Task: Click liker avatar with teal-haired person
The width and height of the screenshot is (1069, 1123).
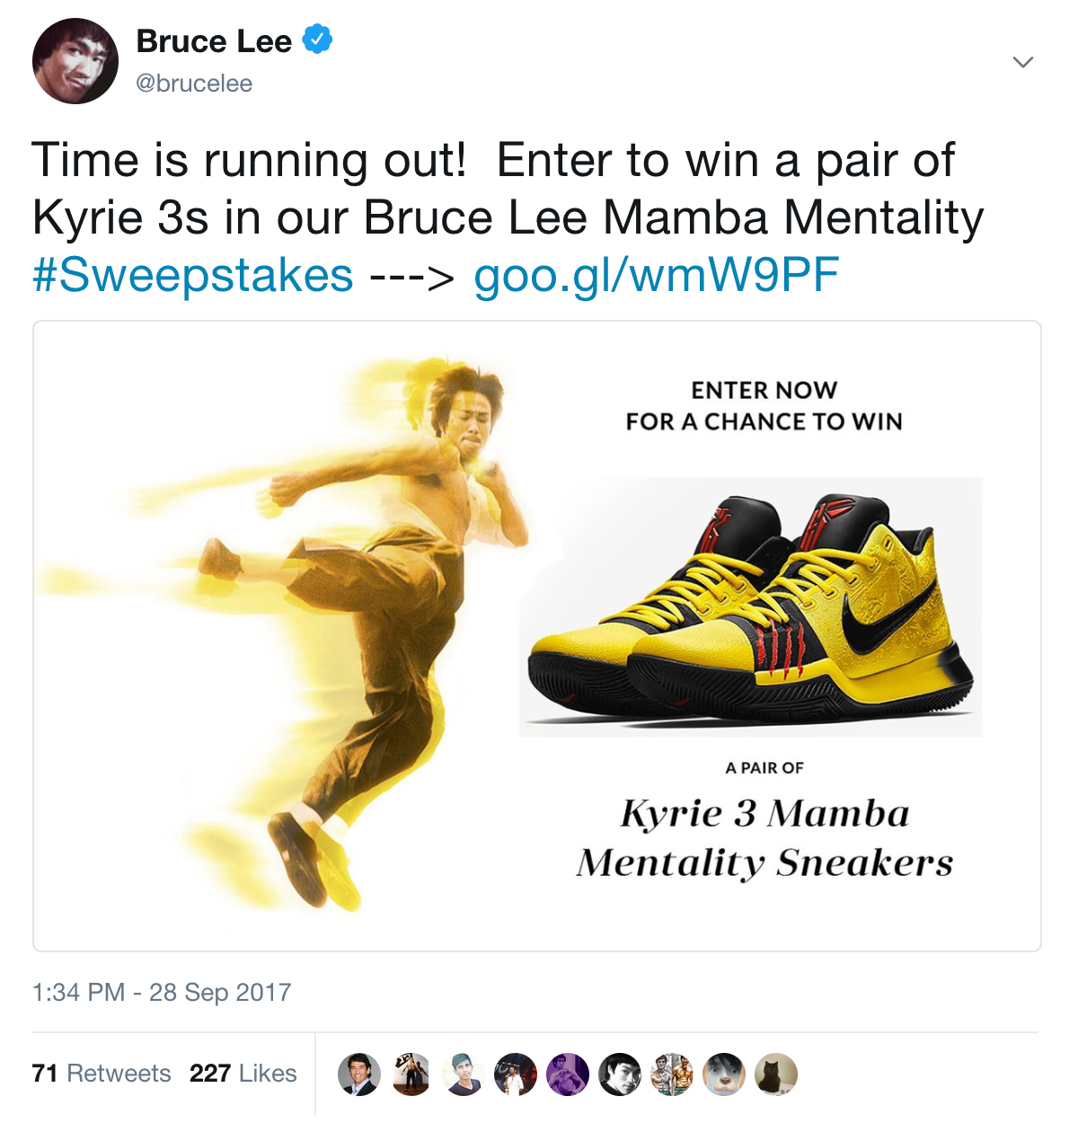Action: click(464, 1074)
